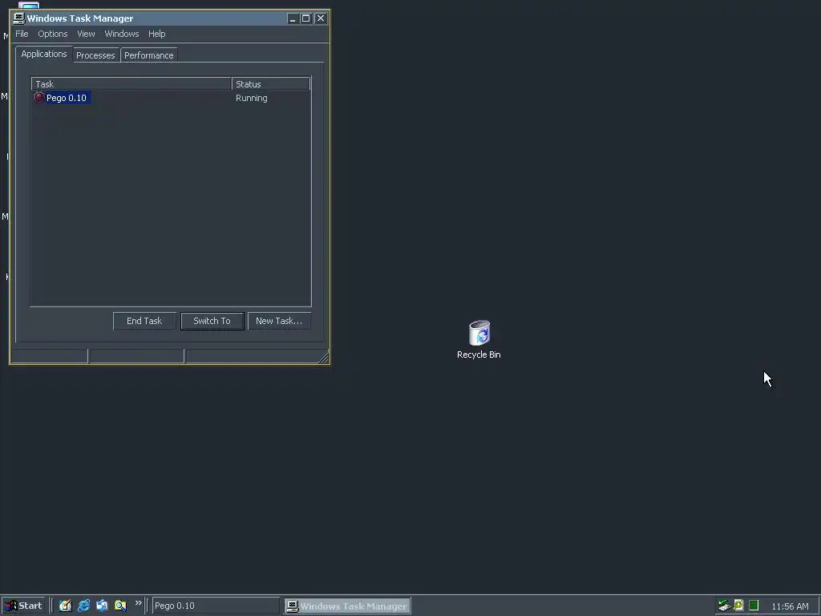Maximize the Windows Task Manager window
The image size is (821, 616).
[x=306, y=18]
